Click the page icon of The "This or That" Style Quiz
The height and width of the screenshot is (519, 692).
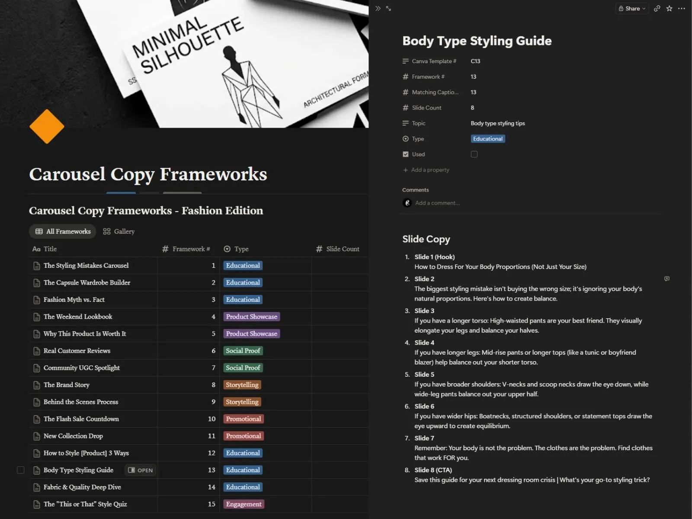point(37,504)
